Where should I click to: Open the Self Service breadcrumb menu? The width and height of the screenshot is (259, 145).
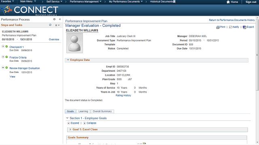coord(54,2)
